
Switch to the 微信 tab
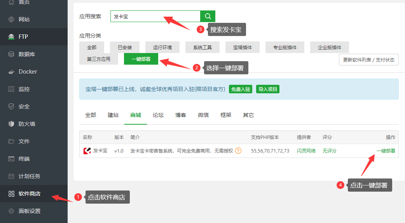(x=203, y=115)
